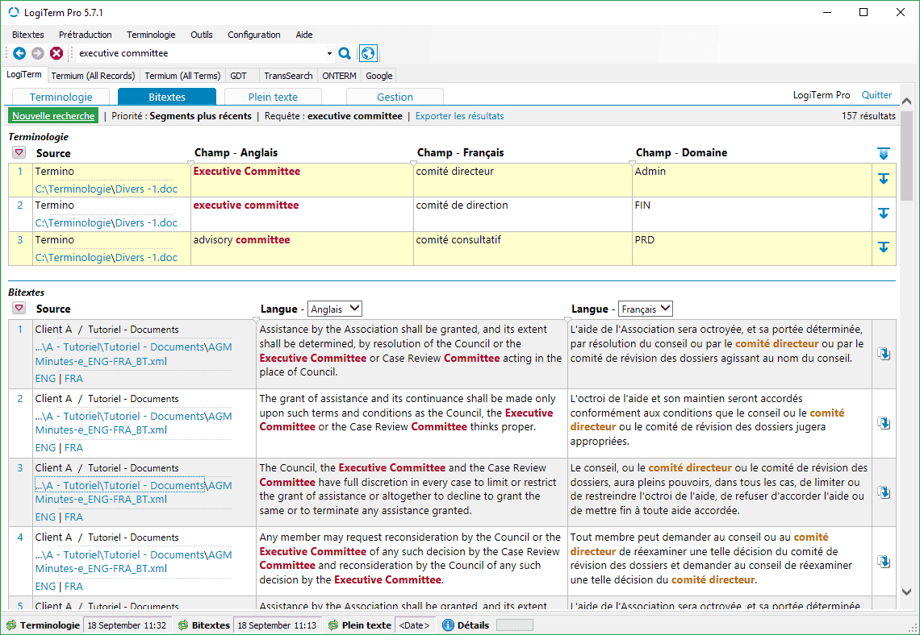Open the Prétraduction menu
This screenshot has height=635, width=920.
pyautogui.click(x=85, y=35)
